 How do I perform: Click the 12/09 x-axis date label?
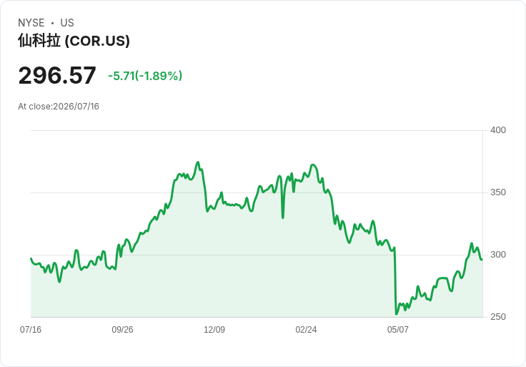214,330
